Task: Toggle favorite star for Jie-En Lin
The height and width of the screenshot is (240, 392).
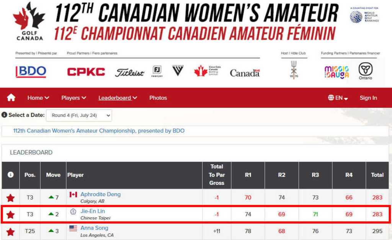Action: coord(10,215)
